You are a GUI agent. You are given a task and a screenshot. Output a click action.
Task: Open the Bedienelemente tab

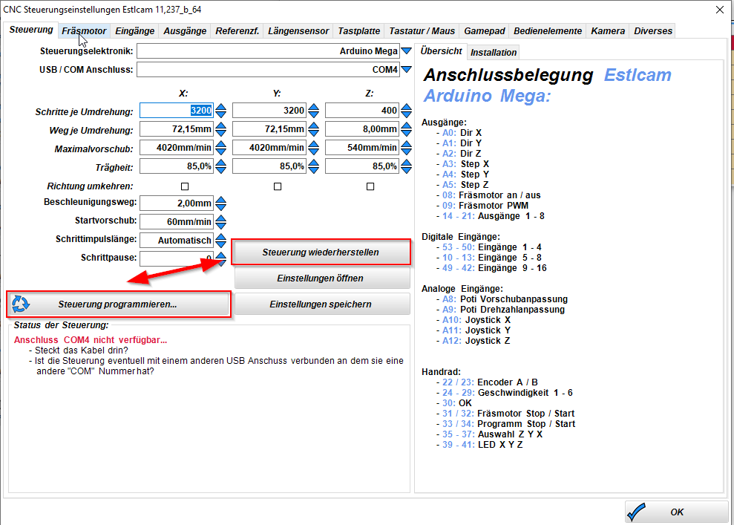548,31
